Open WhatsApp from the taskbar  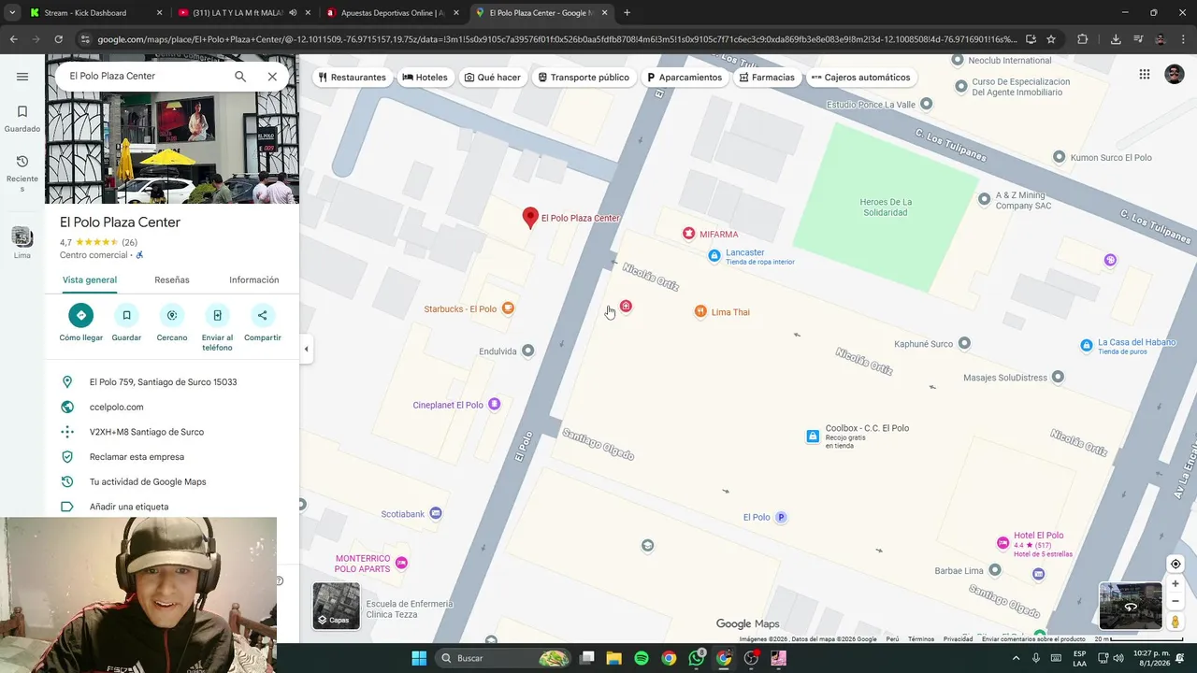pos(696,658)
